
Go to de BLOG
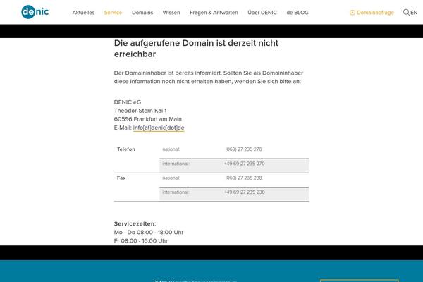point(298,13)
